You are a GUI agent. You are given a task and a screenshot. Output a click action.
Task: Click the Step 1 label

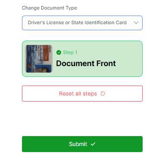[x=70, y=52]
